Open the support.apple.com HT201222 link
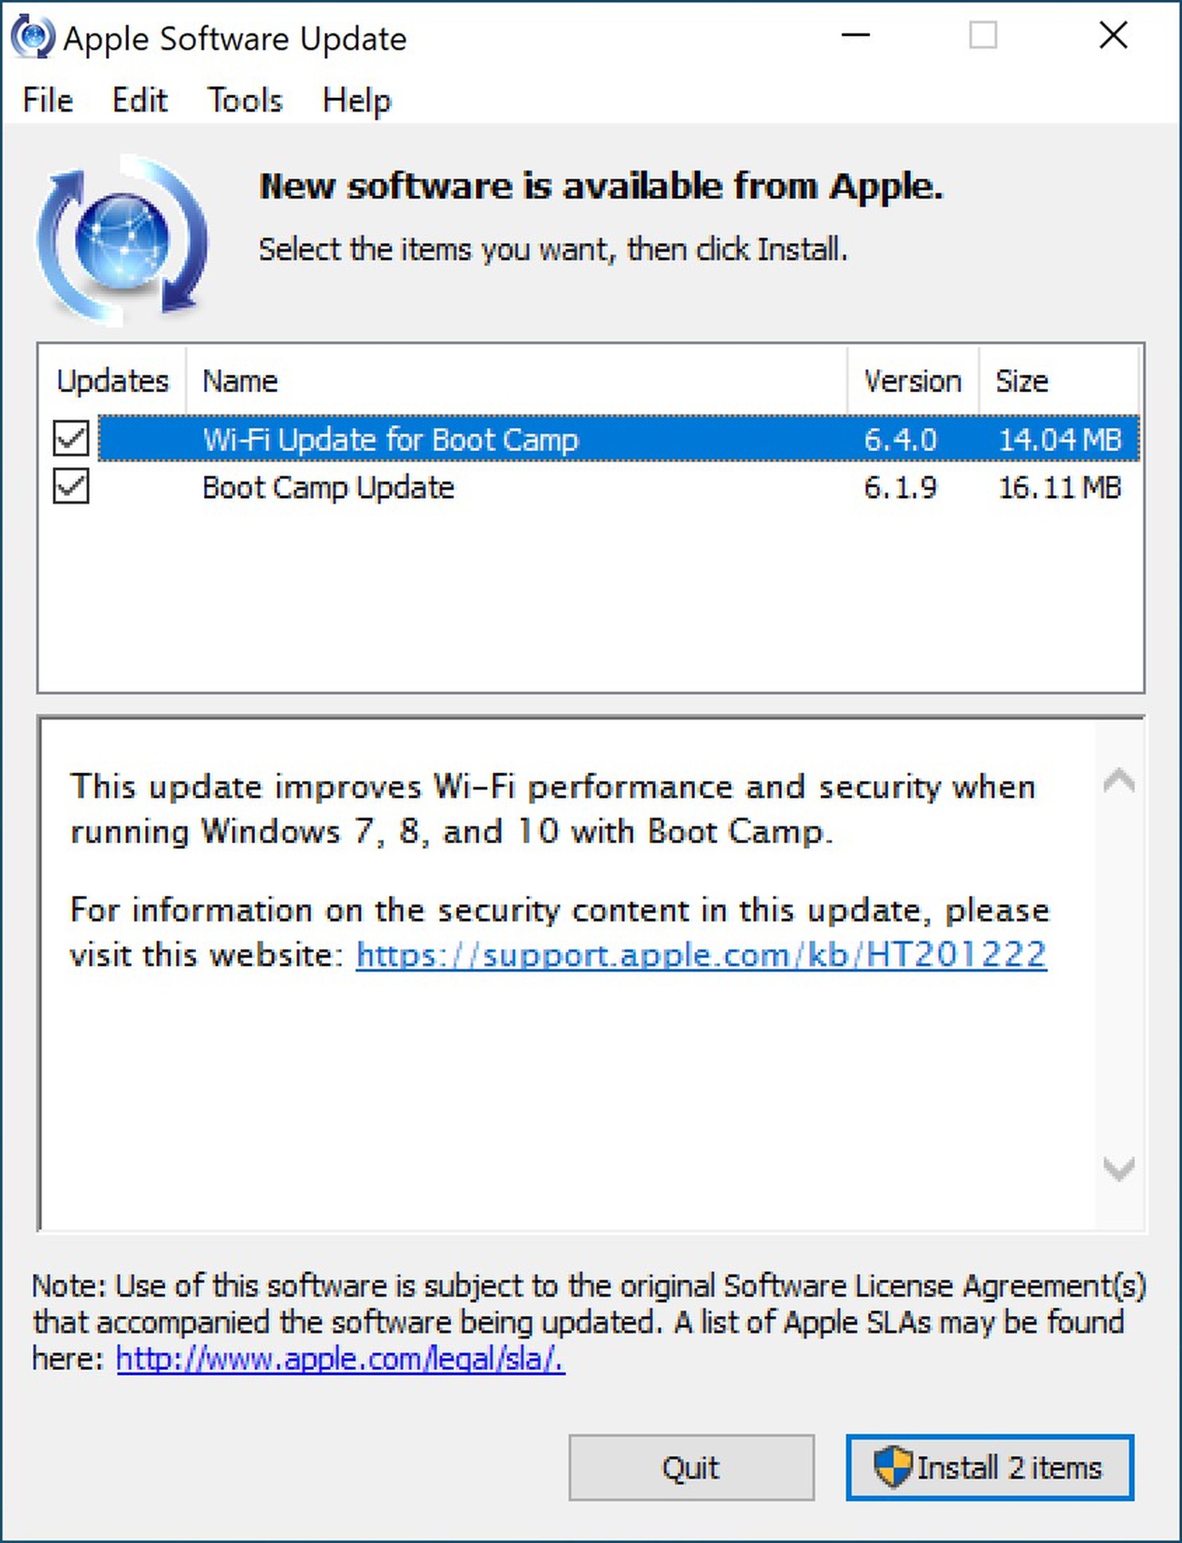1182x1543 pixels. click(701, 954)
